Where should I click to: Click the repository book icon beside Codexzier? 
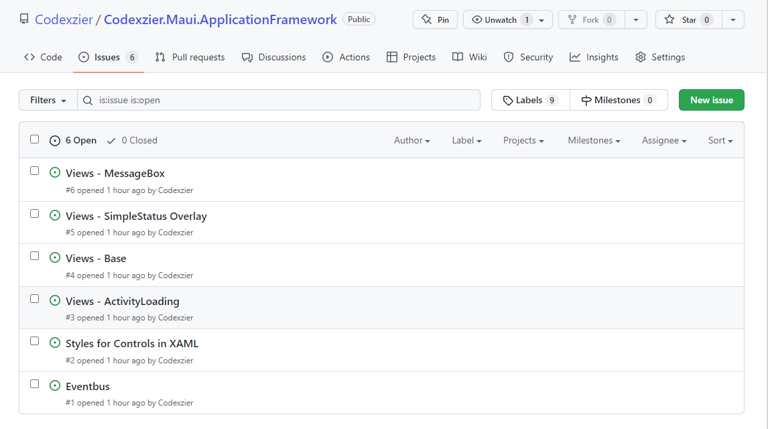point(24,19)
